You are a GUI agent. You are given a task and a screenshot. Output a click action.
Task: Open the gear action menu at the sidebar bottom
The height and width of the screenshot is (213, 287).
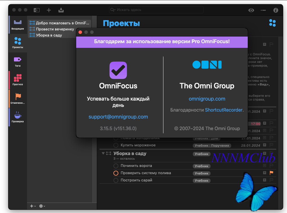click(42, 206)
